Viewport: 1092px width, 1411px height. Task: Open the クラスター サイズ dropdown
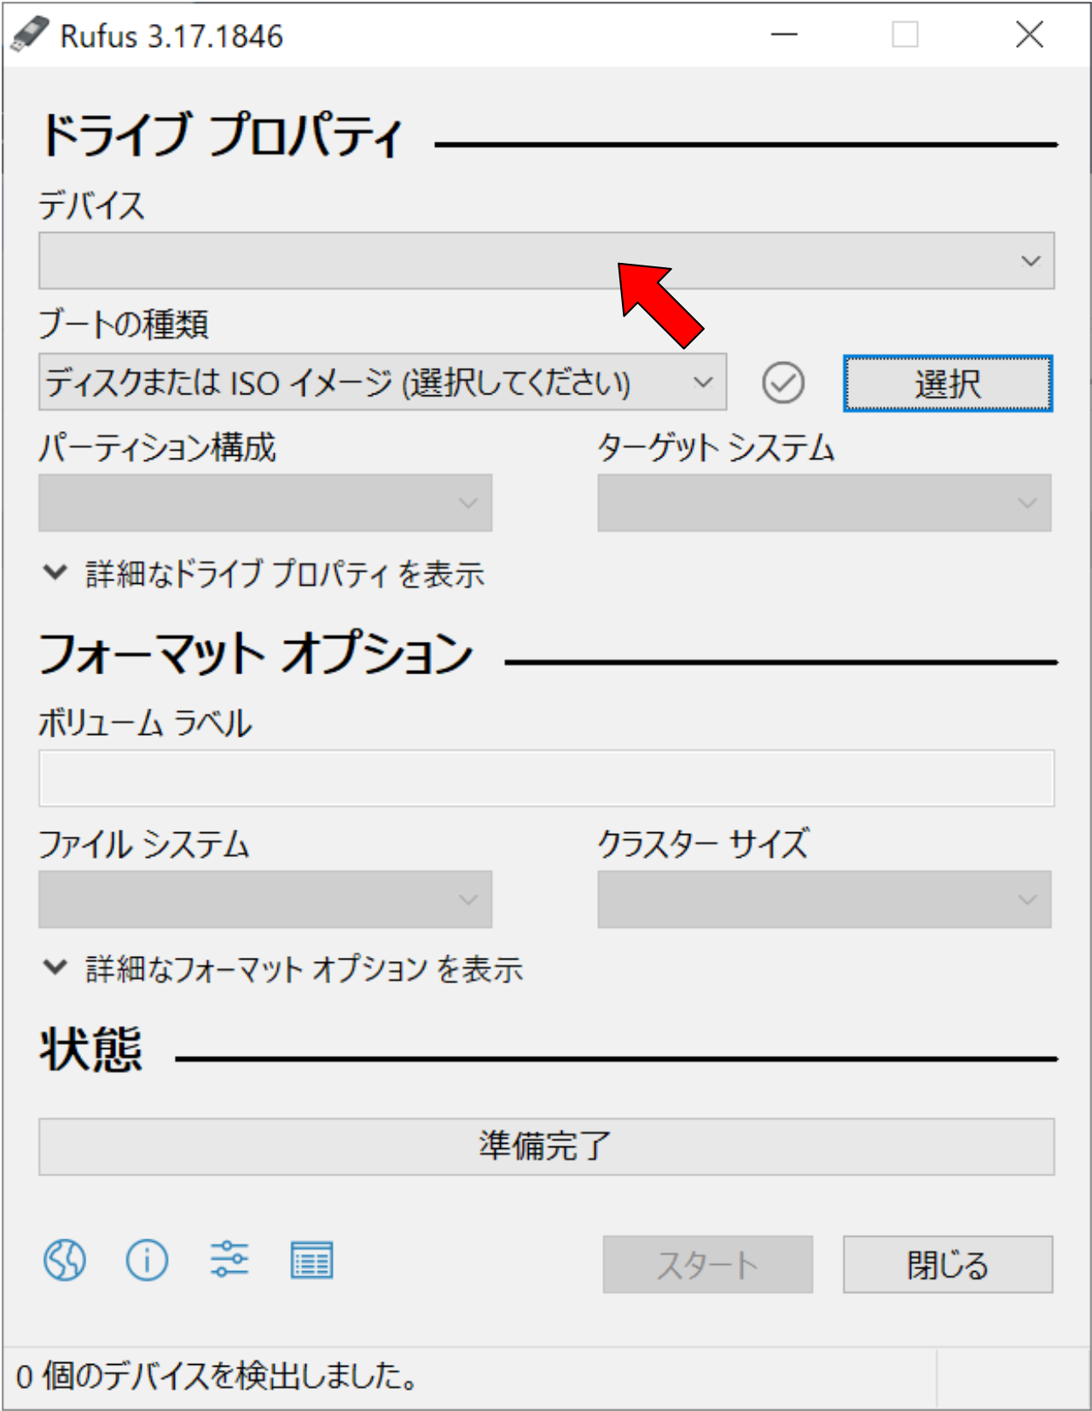pos(824,899)
